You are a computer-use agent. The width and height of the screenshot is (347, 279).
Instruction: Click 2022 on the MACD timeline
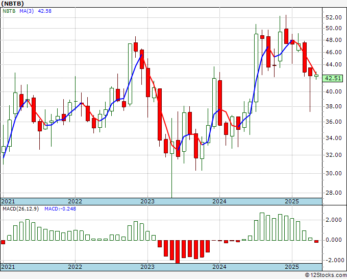click(x=75, y=267)
